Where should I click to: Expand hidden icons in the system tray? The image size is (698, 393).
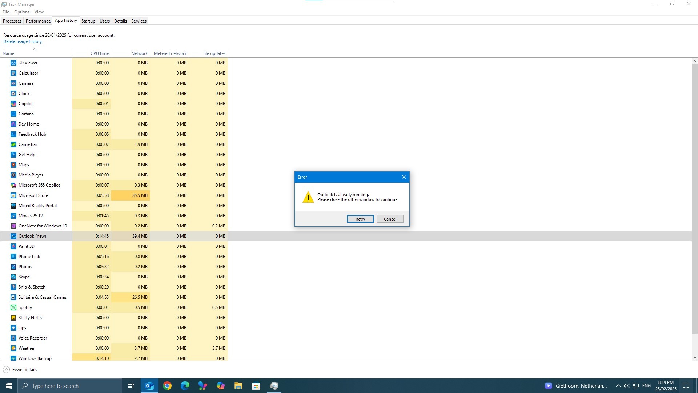[618, 385]
